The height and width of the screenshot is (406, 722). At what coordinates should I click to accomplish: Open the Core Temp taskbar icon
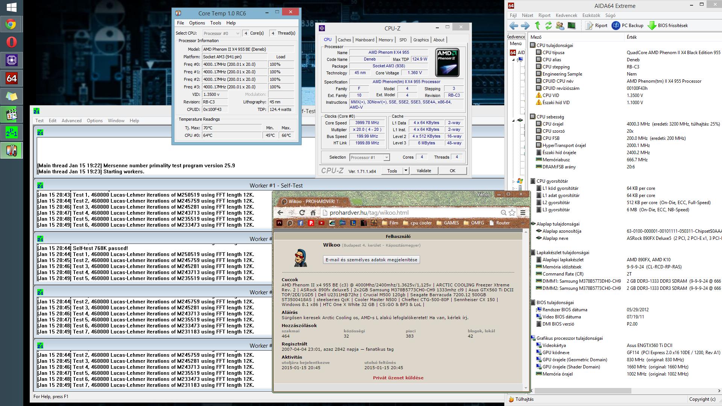[11, 150]
